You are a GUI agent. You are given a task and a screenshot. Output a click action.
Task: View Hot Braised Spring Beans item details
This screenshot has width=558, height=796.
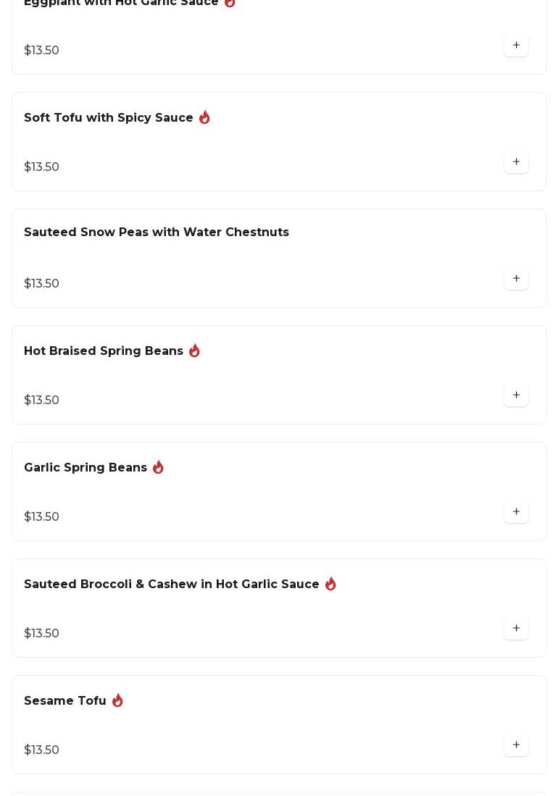point(104,351)
